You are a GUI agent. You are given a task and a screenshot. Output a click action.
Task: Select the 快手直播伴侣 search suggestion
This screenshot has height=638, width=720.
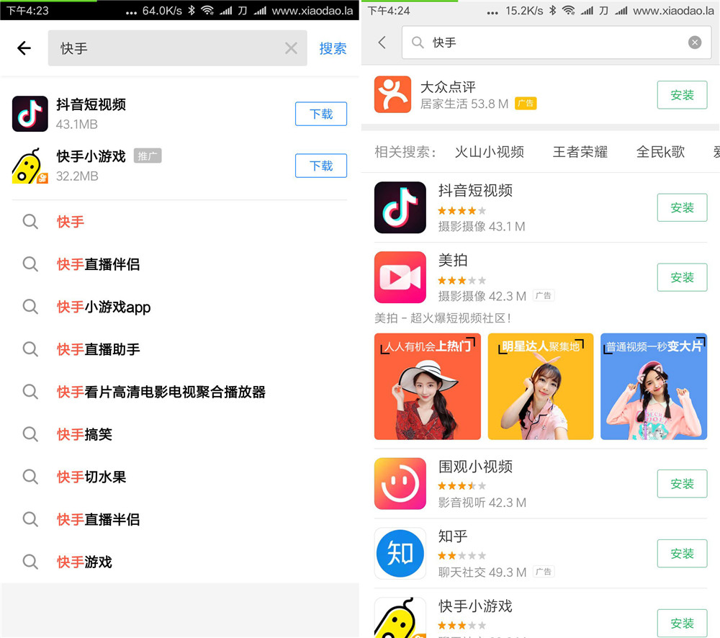(x=98, y=264)
